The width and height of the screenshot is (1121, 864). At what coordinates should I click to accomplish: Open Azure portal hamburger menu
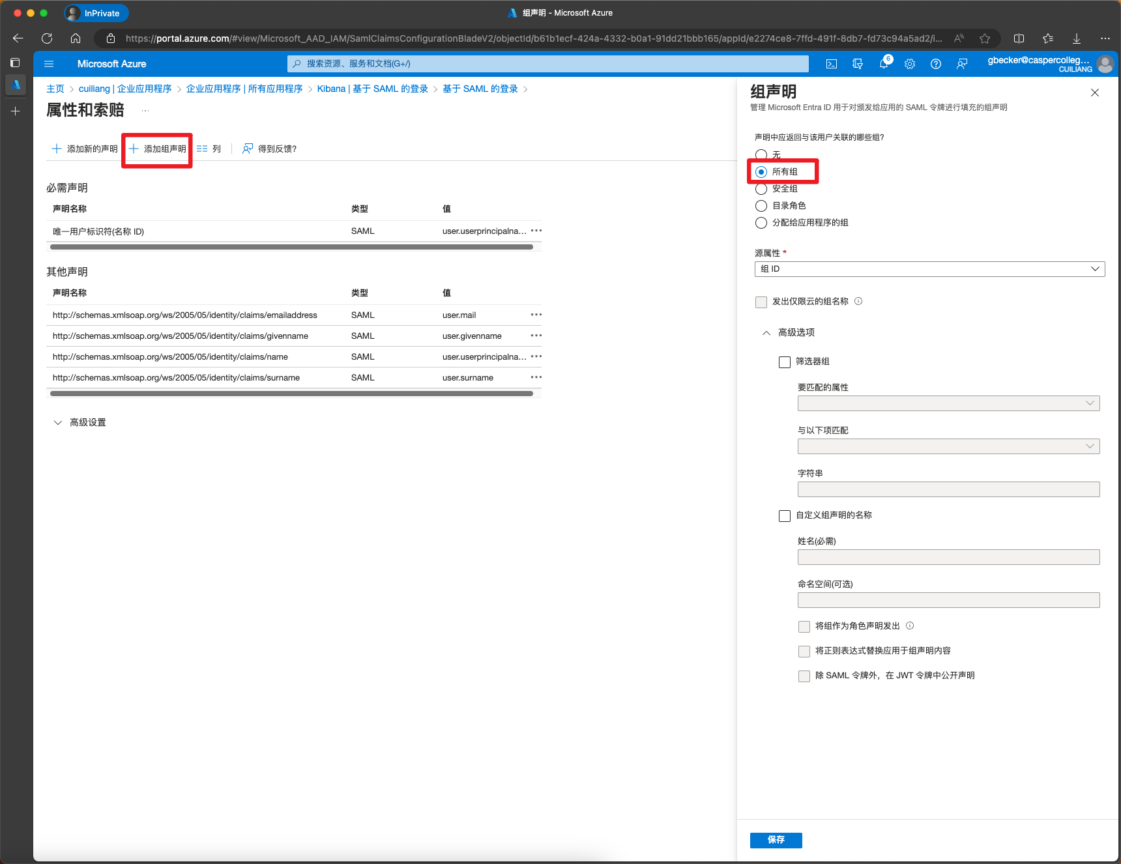point(49,64)
